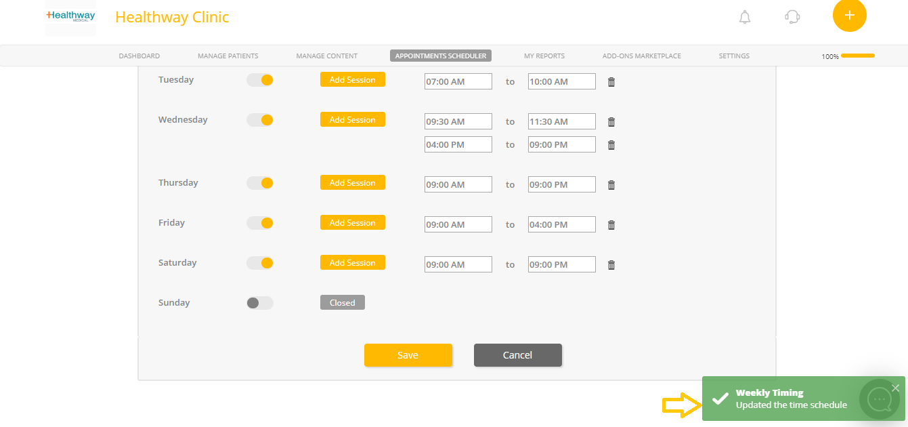
Task: Open the notifications bell icon
Action: [745, 17]
